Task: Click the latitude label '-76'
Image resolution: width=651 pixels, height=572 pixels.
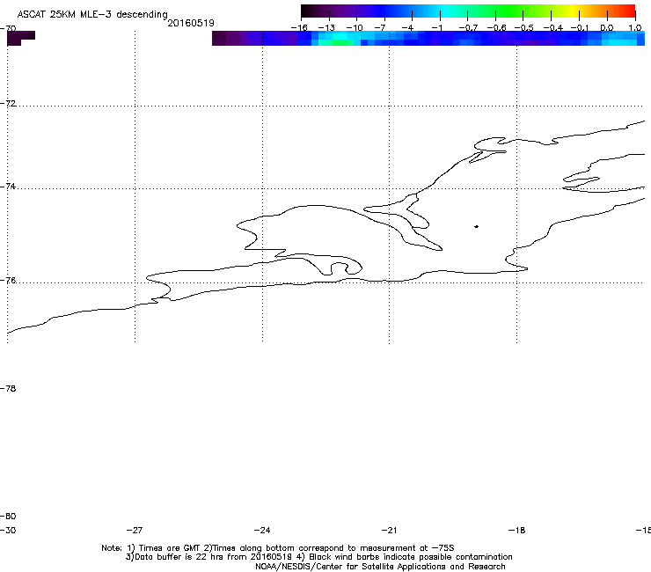Action: (x=8, y=281)
